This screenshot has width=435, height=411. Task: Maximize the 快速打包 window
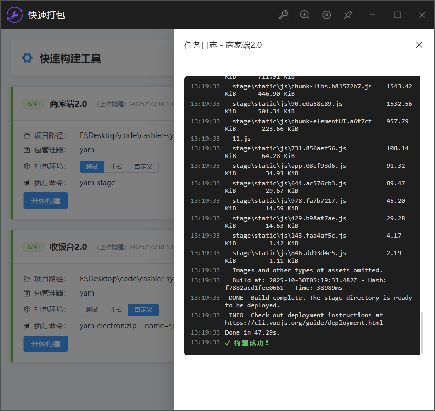397,15
